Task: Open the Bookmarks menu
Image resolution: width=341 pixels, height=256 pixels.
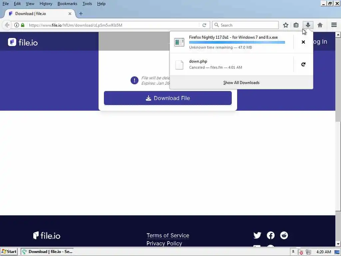Action: [x=67, y=4]
